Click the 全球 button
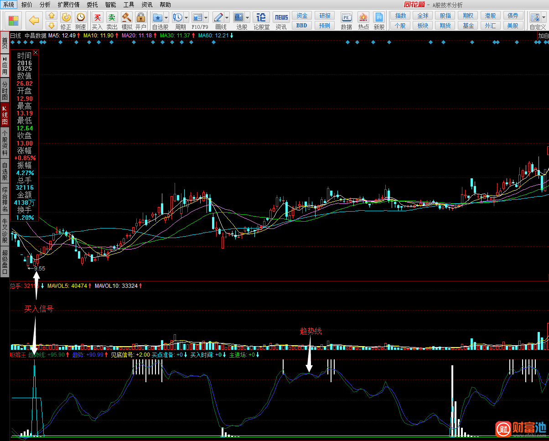549x441 pixels. [423, 16]
